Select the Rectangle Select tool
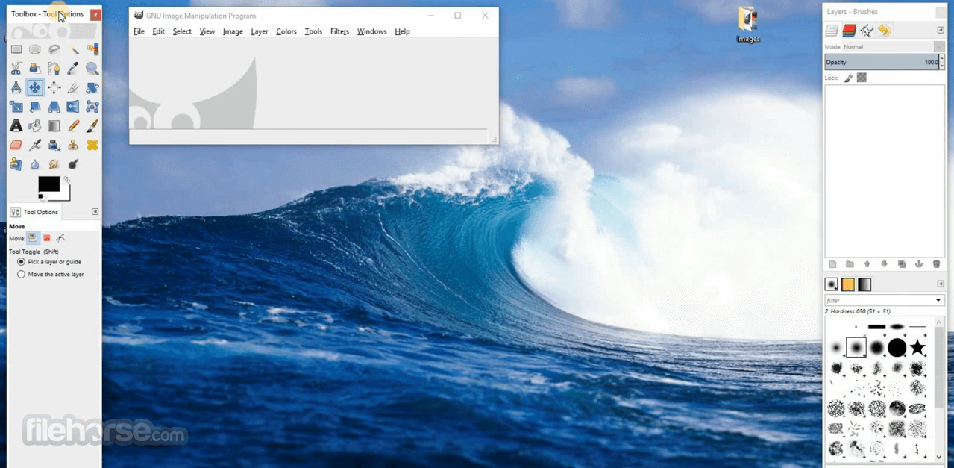The height and width of the screenshot is (468, 954). click(x=16, y=49)
